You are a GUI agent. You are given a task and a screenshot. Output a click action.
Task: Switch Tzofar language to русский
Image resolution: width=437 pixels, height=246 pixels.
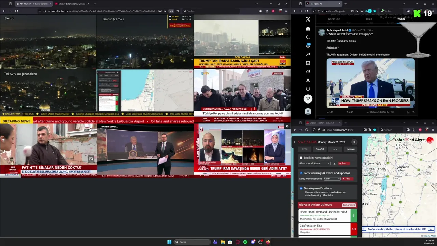(x=351, y=149)
